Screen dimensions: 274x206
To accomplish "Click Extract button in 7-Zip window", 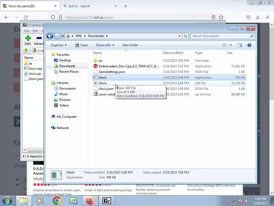I will (39, 40).
